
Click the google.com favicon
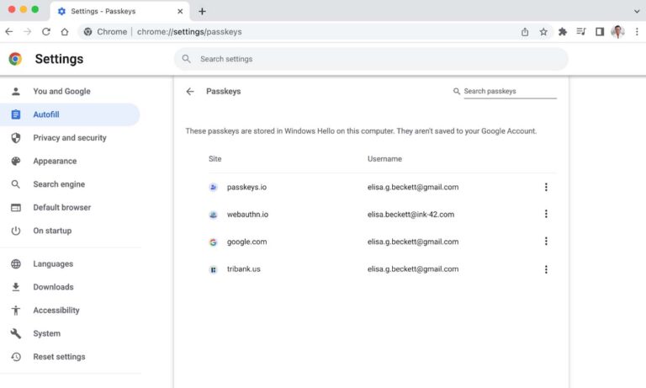coord(213,242)
